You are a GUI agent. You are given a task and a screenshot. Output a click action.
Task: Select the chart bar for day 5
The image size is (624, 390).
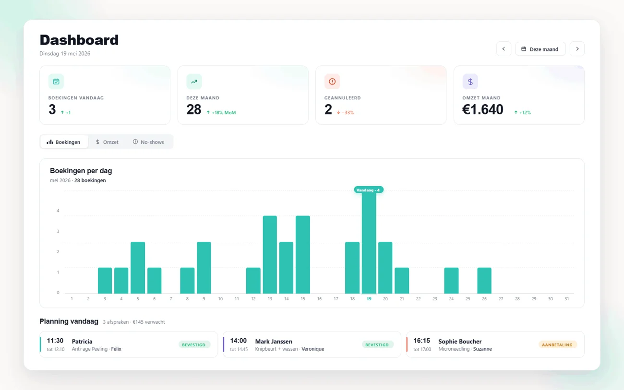click(138, 268)
